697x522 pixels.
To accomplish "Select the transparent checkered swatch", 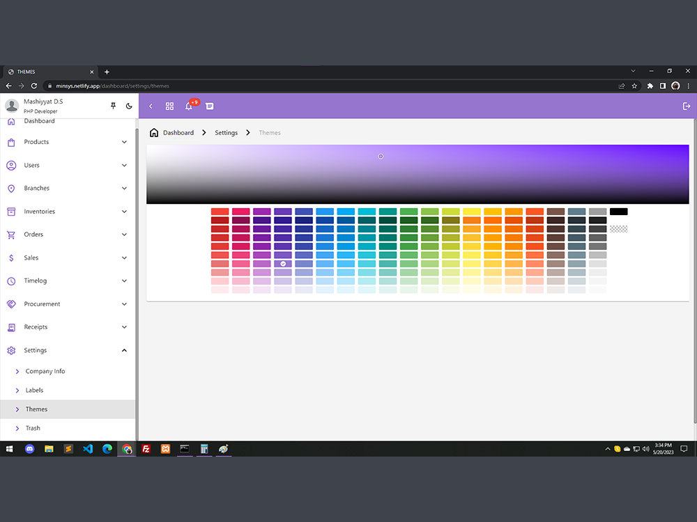I will click(618, 229).
